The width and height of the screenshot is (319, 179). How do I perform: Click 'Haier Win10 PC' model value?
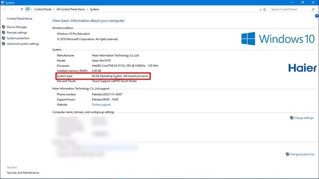[x=102, y=61]
